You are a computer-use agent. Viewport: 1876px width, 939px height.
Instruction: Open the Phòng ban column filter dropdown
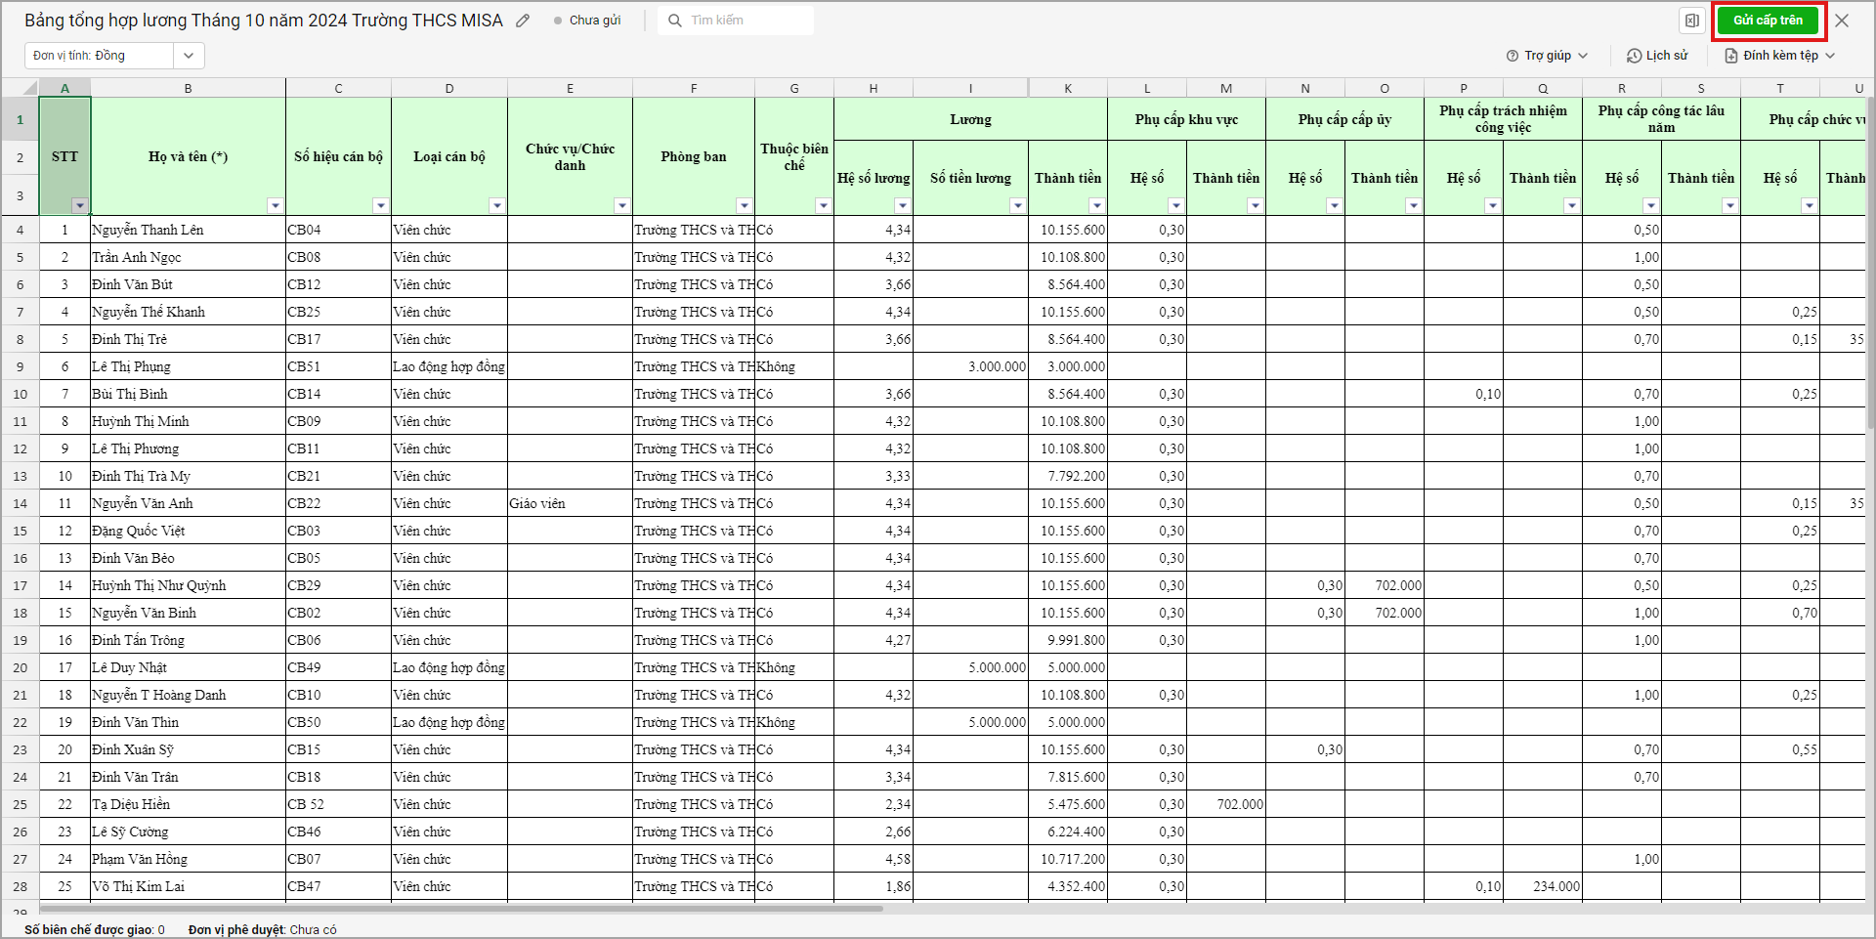click(744, 205)
